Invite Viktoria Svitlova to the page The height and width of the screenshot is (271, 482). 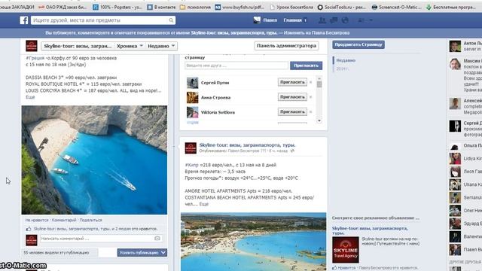292,111
